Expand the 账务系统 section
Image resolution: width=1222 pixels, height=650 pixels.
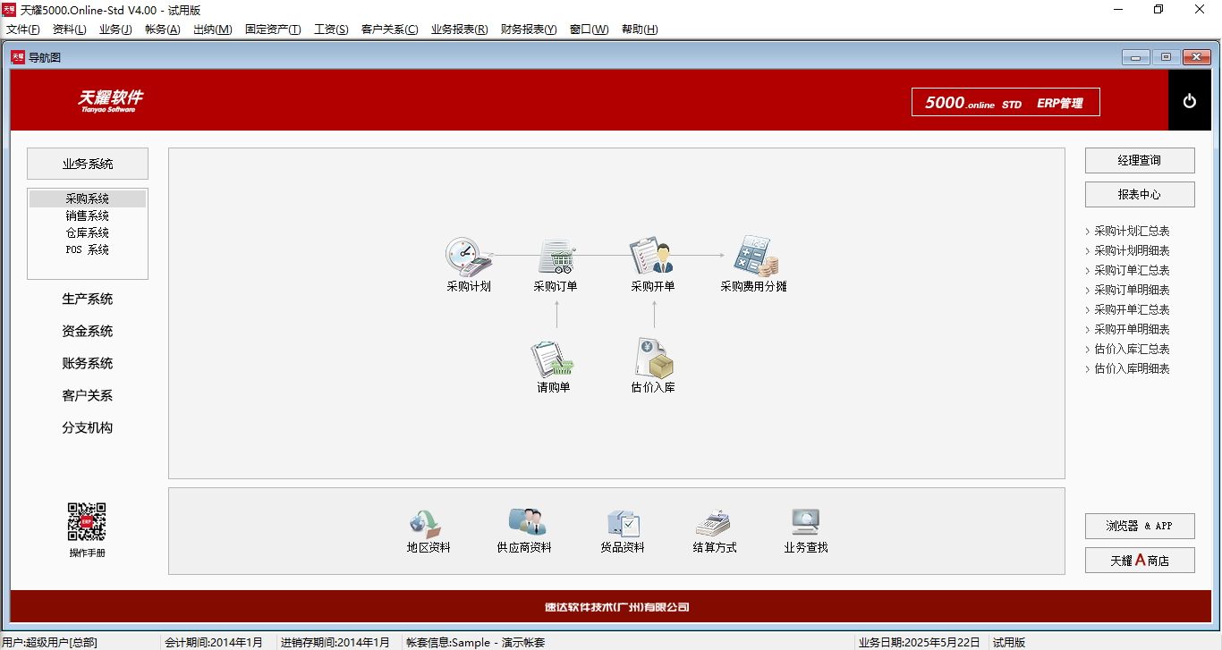click(x=88, y=364)
